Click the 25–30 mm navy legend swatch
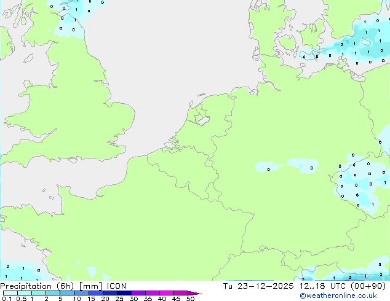Image resolution: width=390 pixels, height=301 pixels. [x=124, y=293]
